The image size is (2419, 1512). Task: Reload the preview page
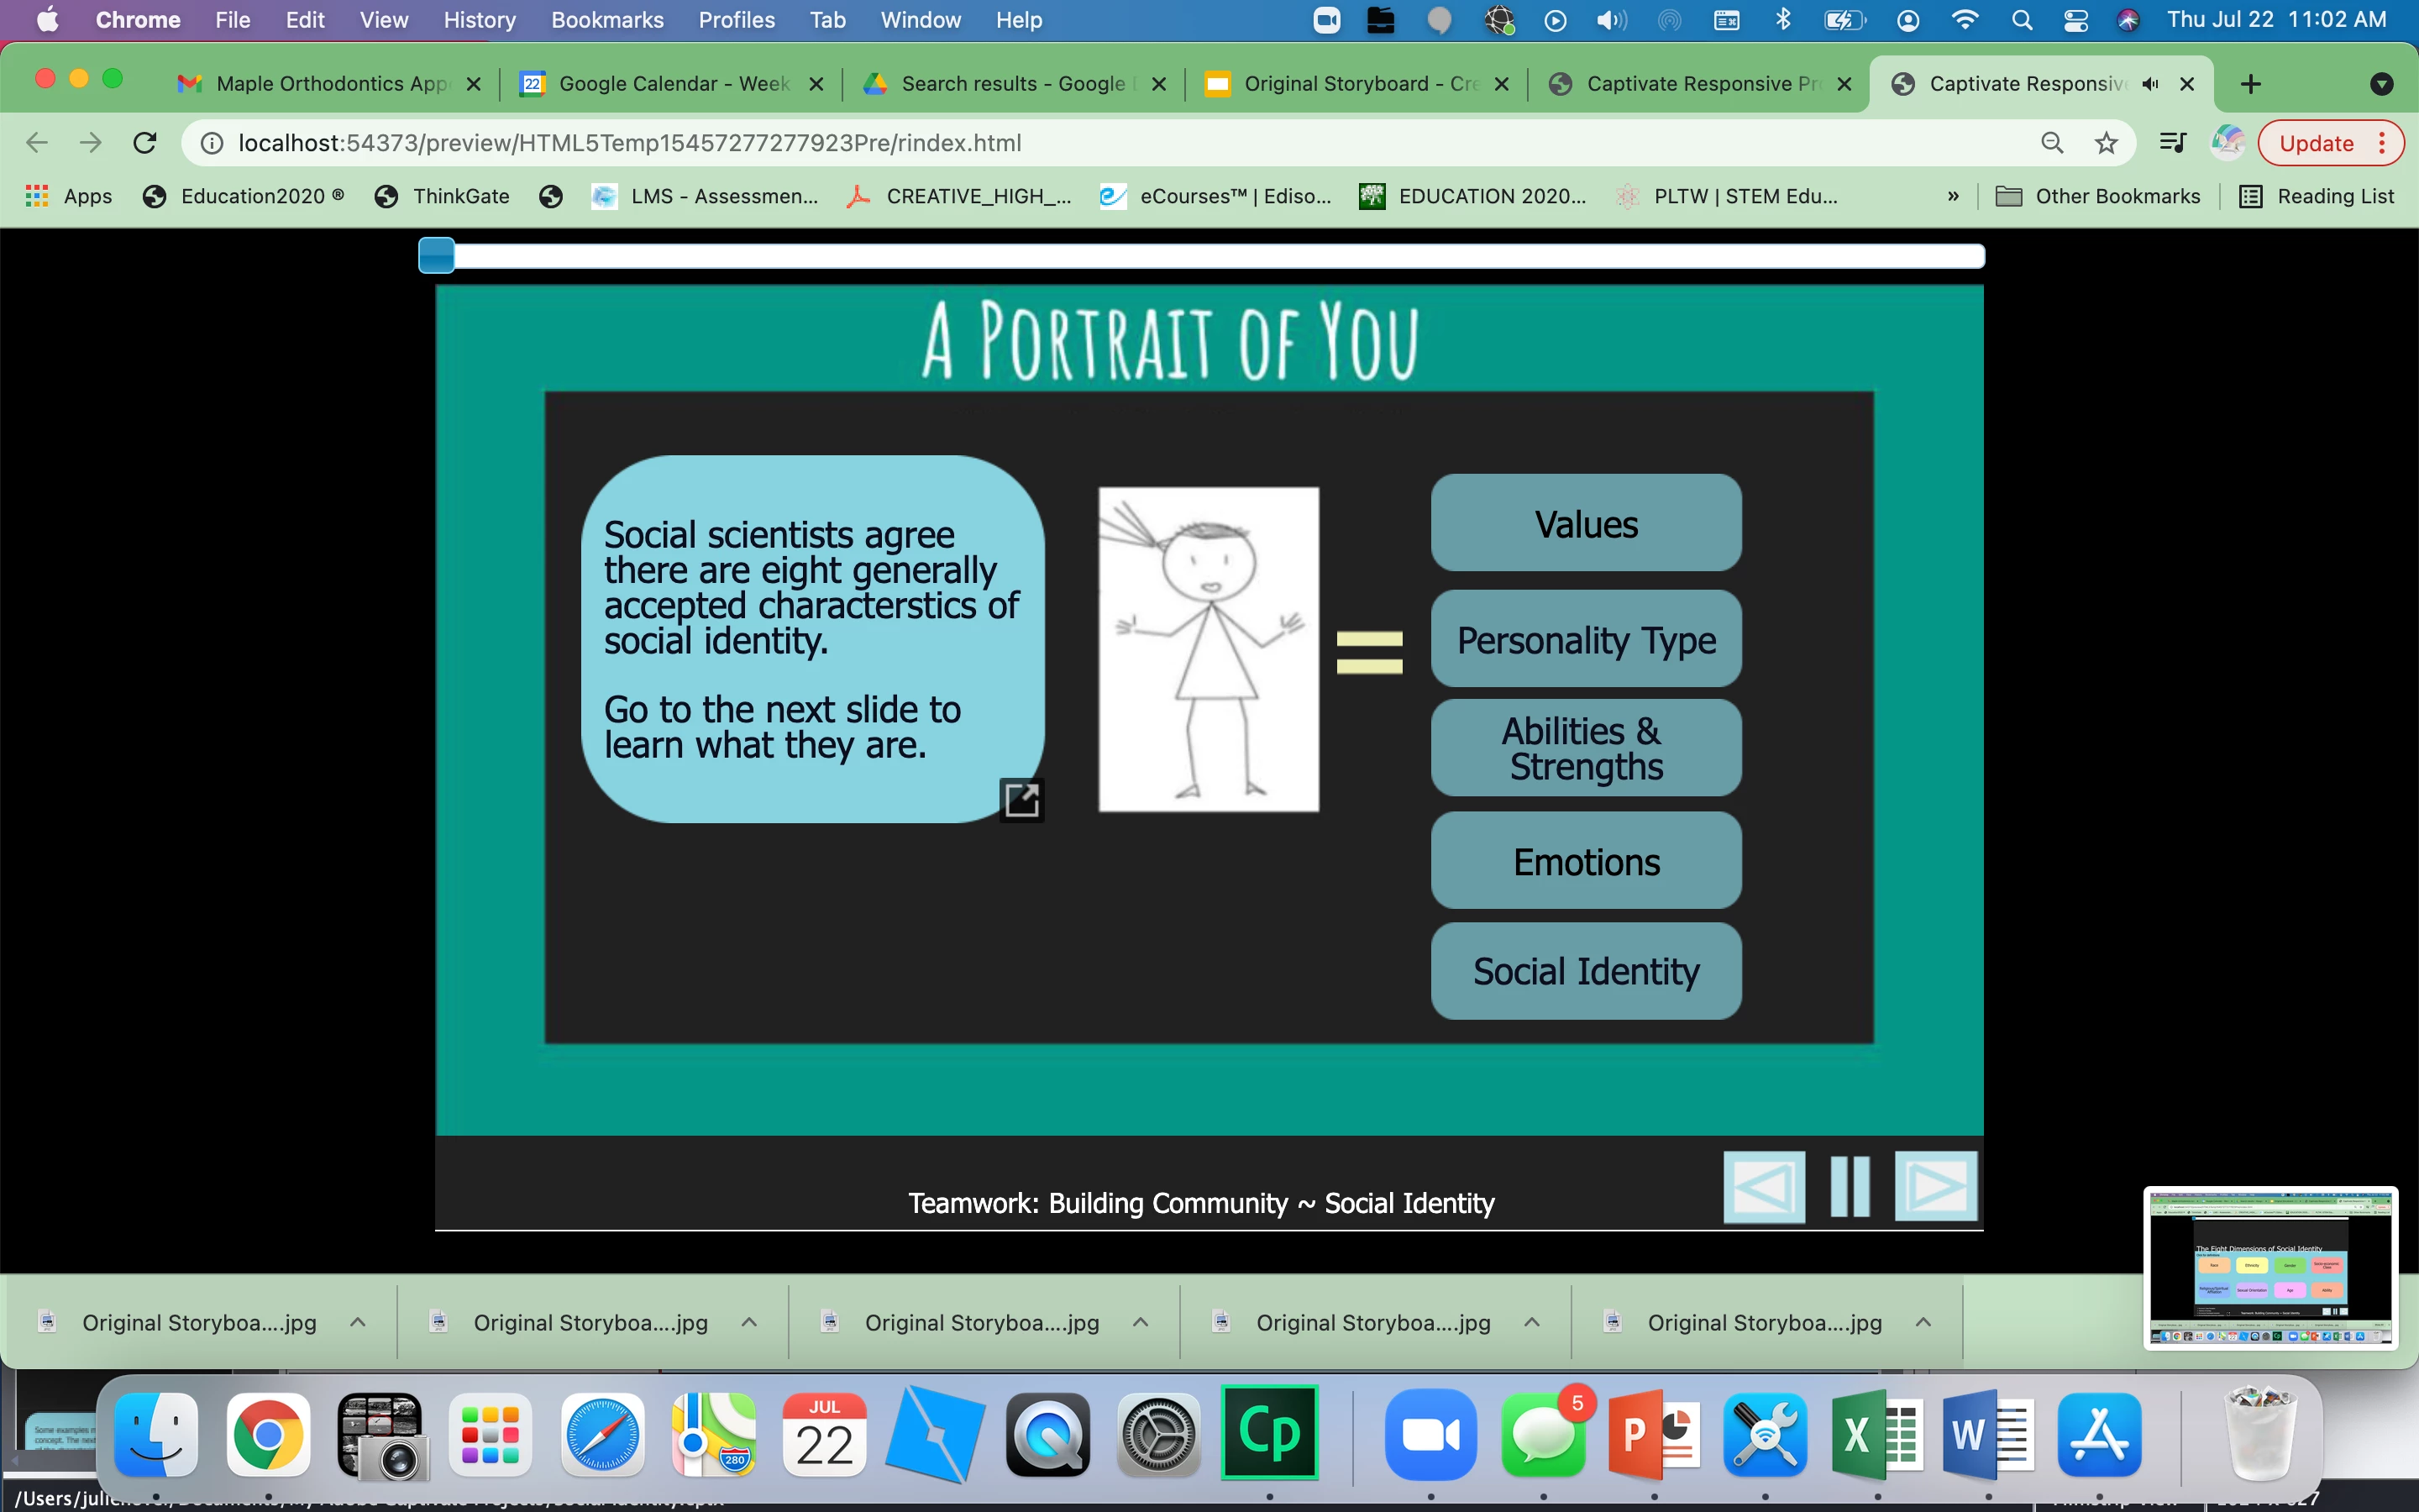click(x=145, y=143)
